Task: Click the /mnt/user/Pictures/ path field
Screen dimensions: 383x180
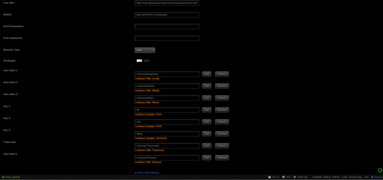Action: click(167, 157)
